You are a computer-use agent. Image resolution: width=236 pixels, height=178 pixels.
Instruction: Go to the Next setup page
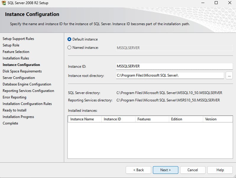coord(166,170)
